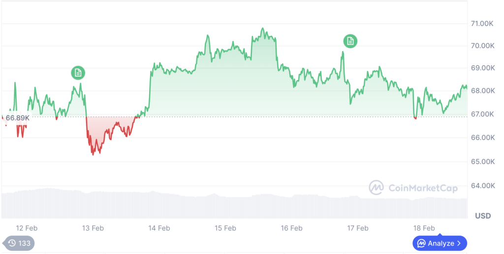The width and height of the screenshot is (504, 254).
Task: Click the 71.00K price axis label
Action: coord(482,23)
